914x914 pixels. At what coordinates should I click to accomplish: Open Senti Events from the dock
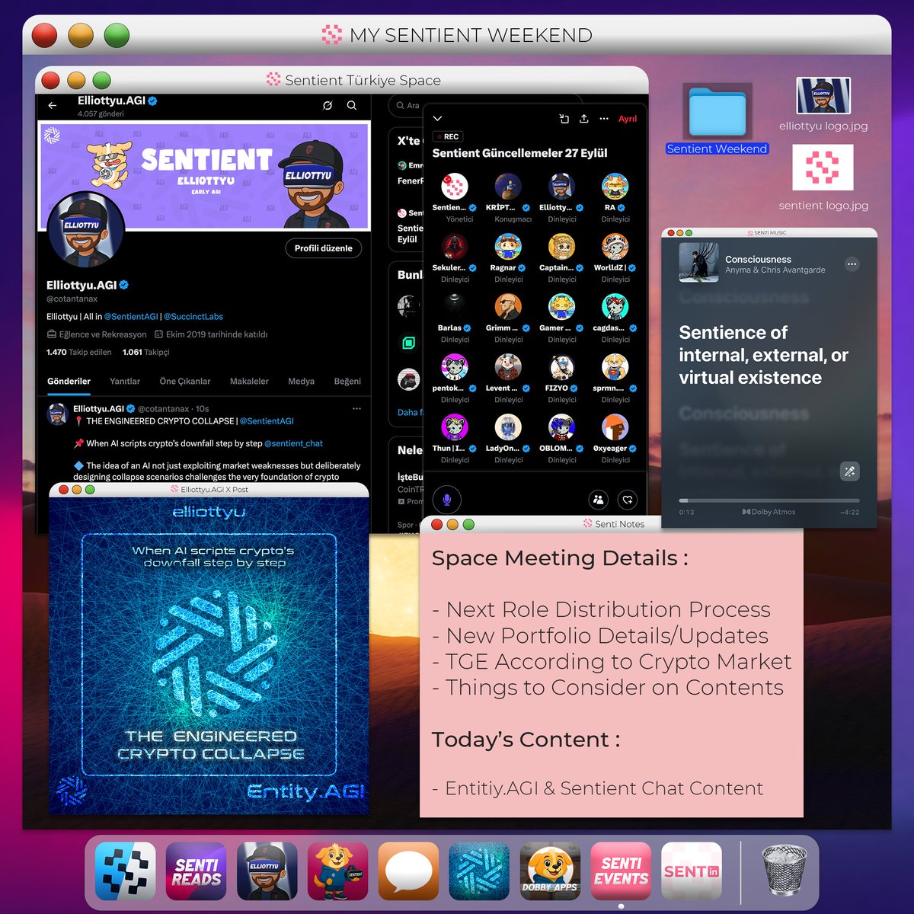tap(621, 871)
